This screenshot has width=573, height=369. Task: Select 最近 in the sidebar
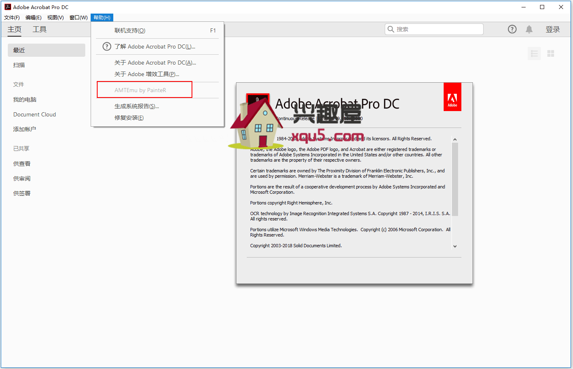(47, 50)
